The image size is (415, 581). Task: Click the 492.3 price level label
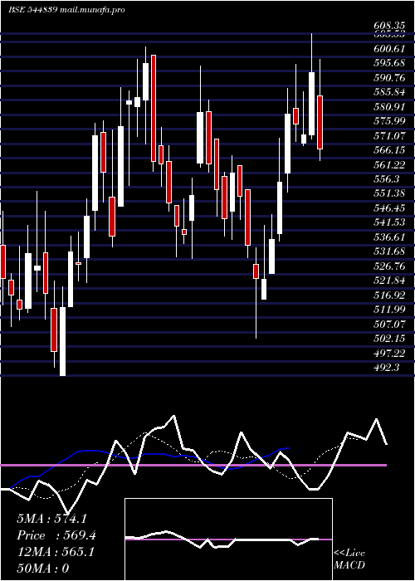pyautogui.click(x=387, y=368)
